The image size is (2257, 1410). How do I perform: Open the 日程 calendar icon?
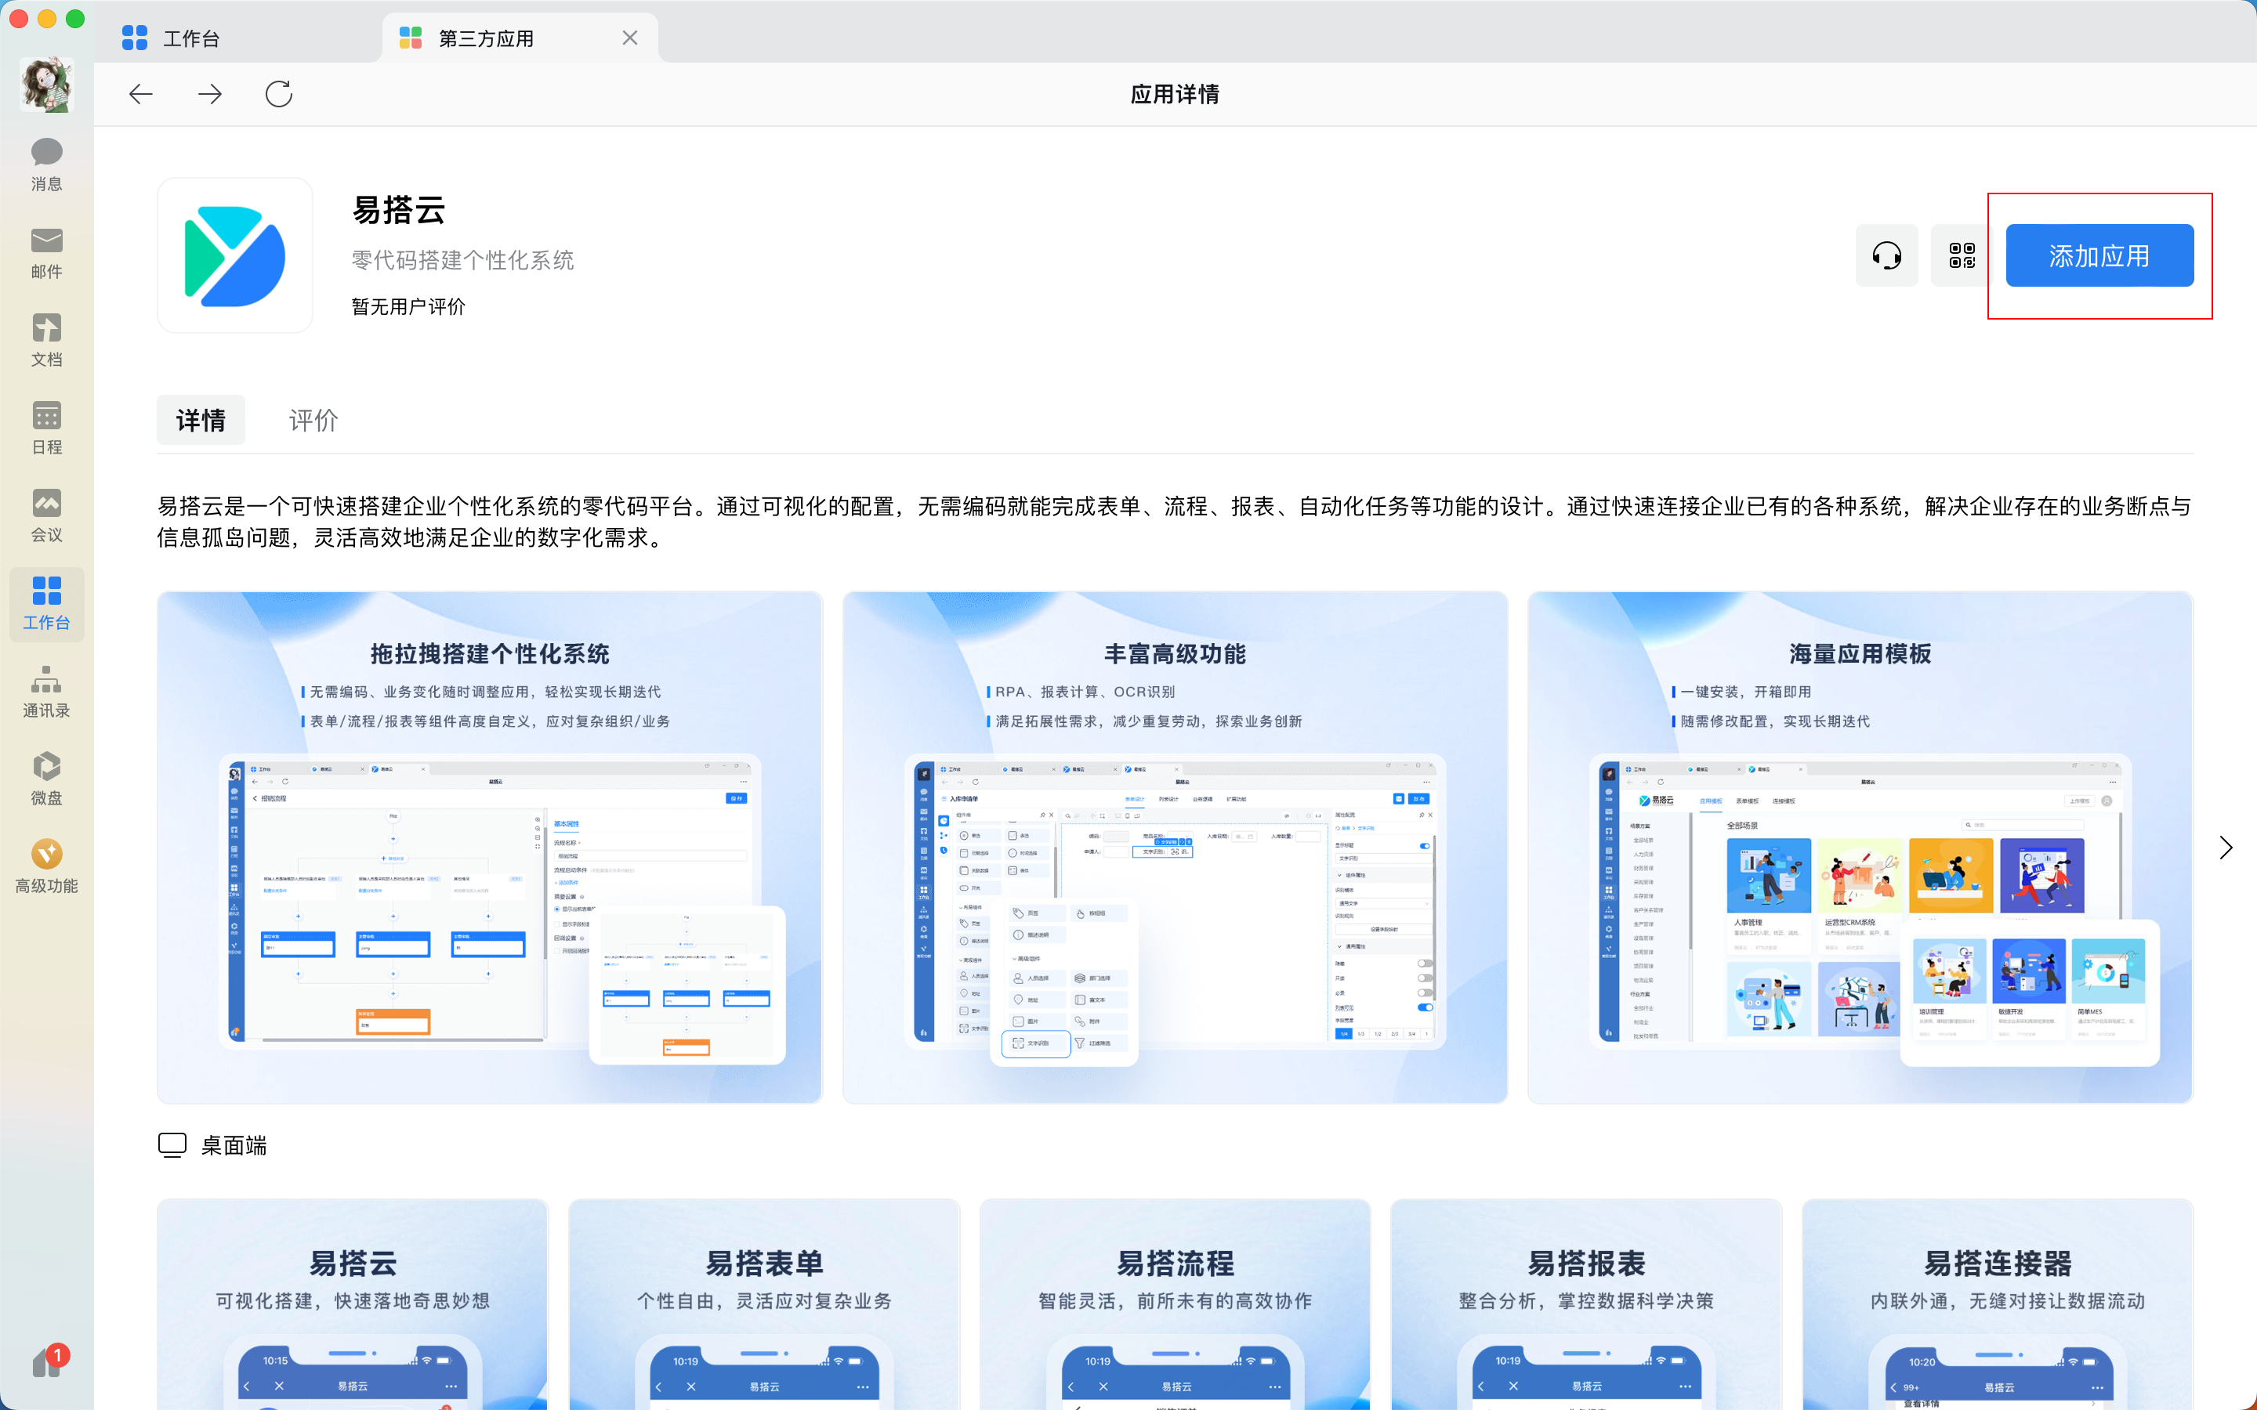(47, 427)
